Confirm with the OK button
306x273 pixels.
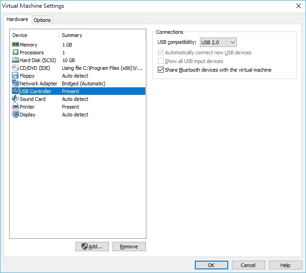click(211, 265)
